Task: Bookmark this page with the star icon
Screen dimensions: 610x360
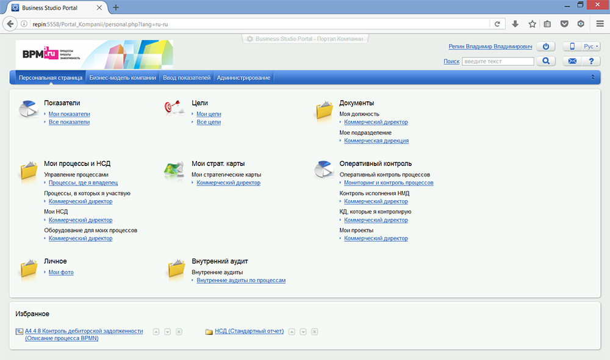Action: pos(532,24)
